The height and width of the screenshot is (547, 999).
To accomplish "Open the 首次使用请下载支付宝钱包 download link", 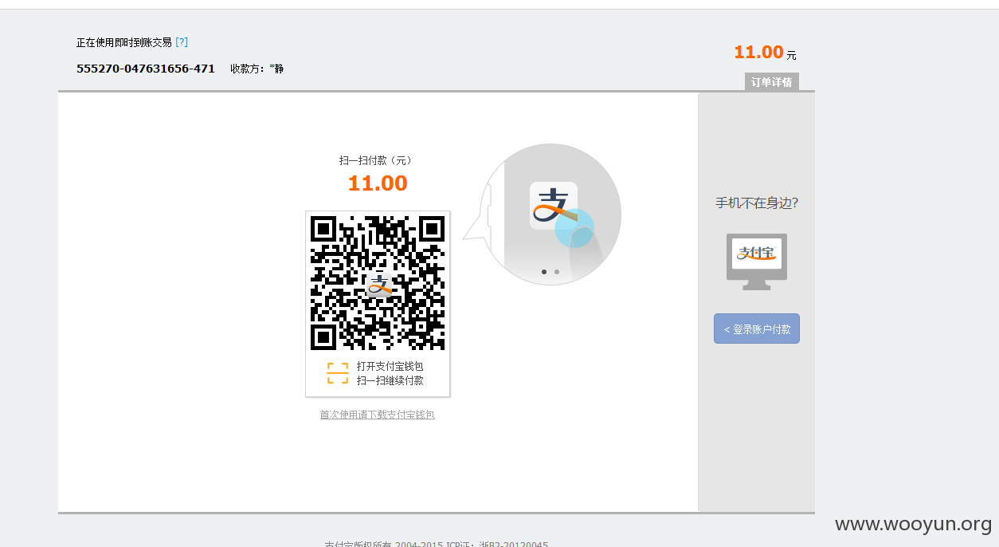I will pyautogui.click(x=378, y=415).
